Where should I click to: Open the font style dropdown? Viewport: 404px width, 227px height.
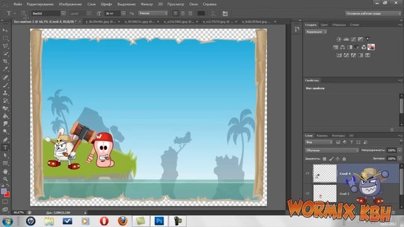89,13
